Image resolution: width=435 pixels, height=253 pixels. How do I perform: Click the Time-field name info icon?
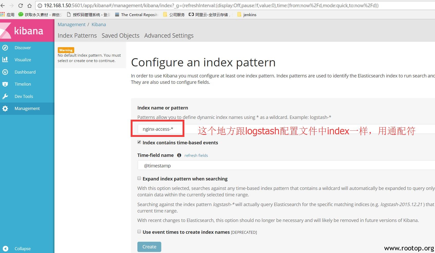(x=179, y=155)
